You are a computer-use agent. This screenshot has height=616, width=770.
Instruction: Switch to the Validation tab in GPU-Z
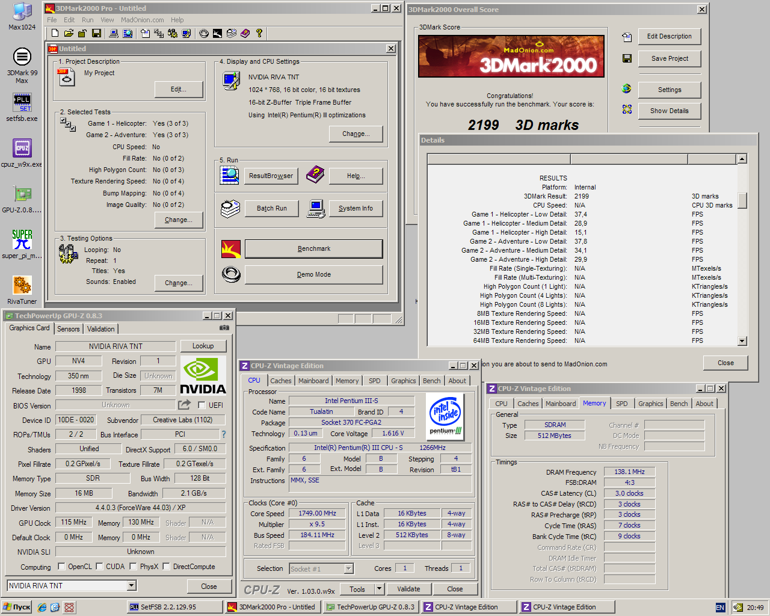(x=100, y=329)
